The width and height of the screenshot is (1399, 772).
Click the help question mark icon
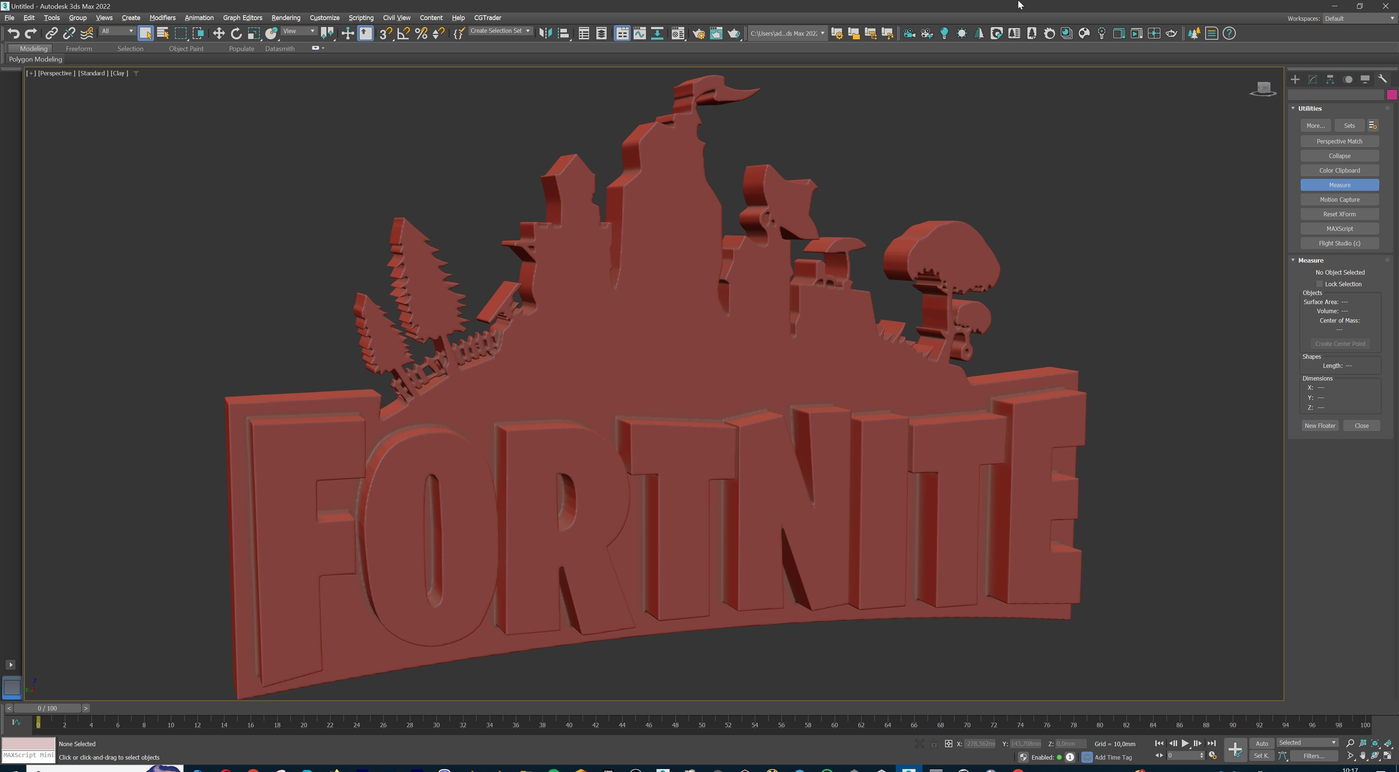pyautogui.click(x=1229, y=34)
